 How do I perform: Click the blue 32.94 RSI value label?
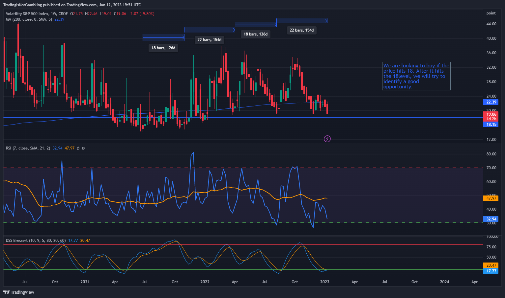(491, 219)
